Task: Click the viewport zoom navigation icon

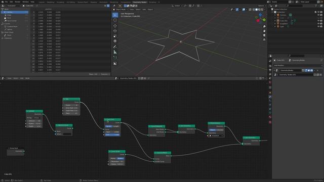Action: [x=264, y=27]
